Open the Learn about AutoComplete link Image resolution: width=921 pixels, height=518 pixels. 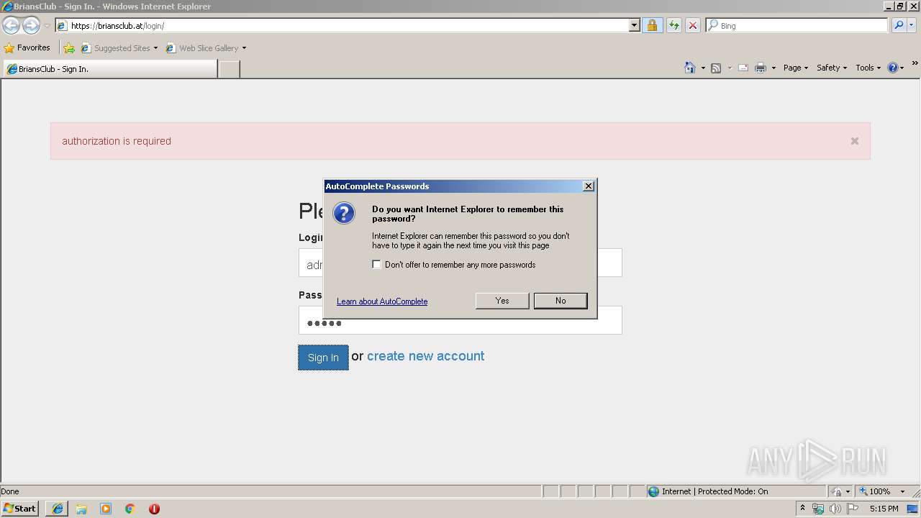pos(382,301)
